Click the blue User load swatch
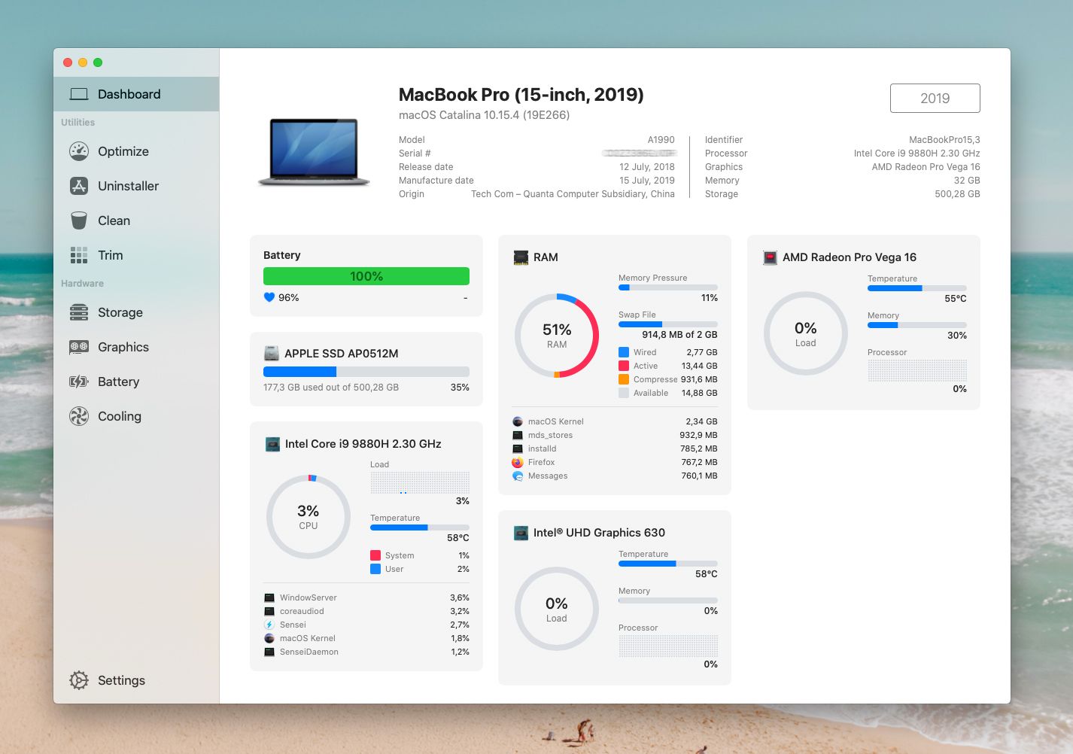The image size is (1073, 754). [375, 569]
